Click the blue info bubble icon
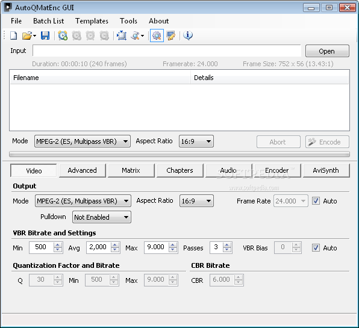Screen dimensions: 359x328 (x=188, y=36)
